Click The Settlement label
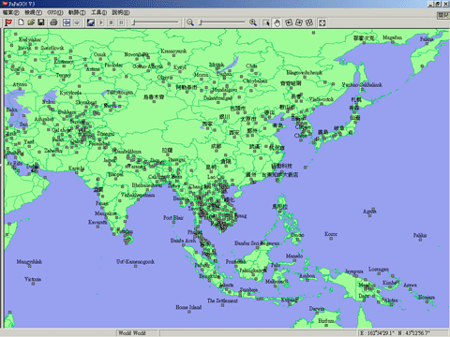 222,300
